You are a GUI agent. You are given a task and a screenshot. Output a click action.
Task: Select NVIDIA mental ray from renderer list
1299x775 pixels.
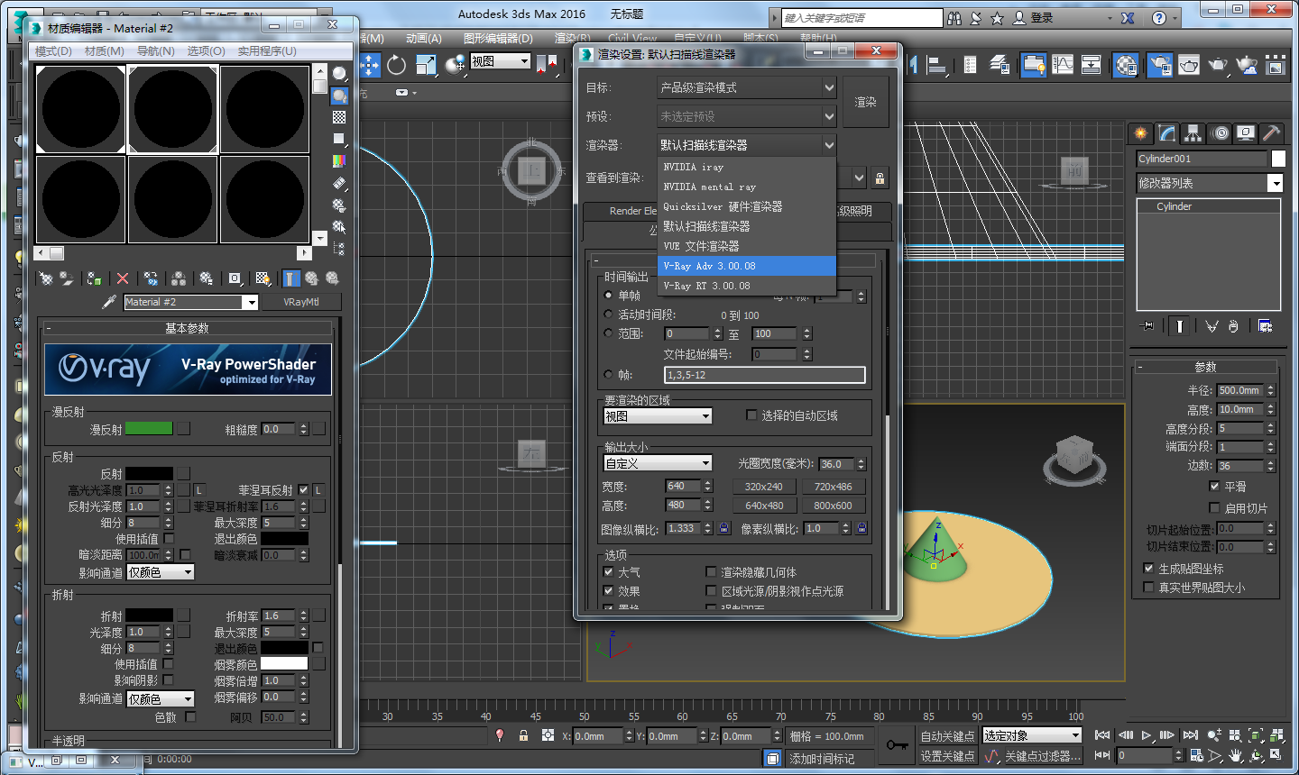[x=747, y=187]
